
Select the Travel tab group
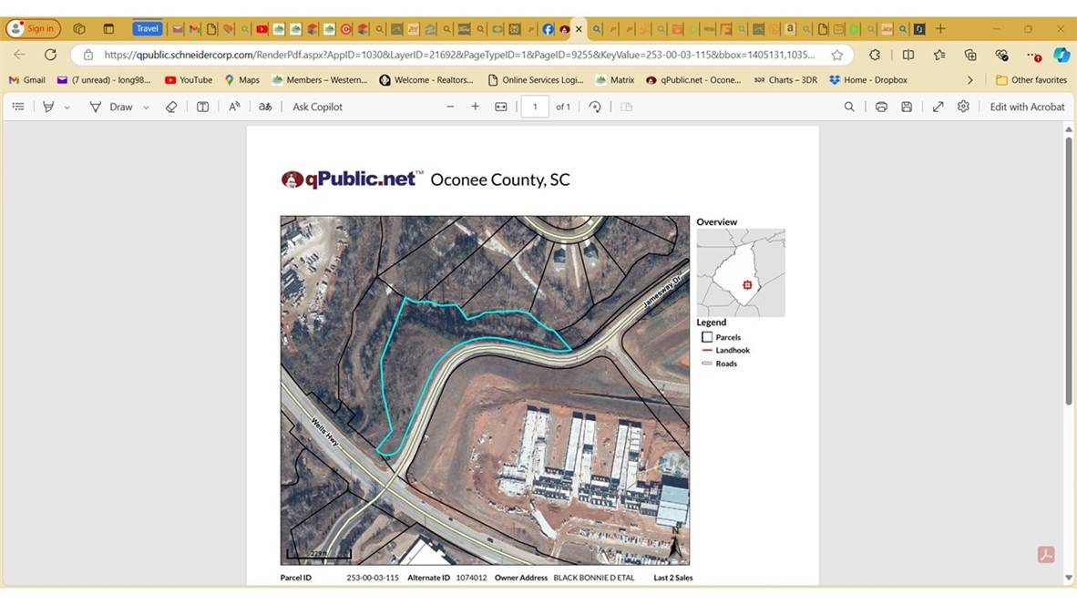tap(147, 28)
